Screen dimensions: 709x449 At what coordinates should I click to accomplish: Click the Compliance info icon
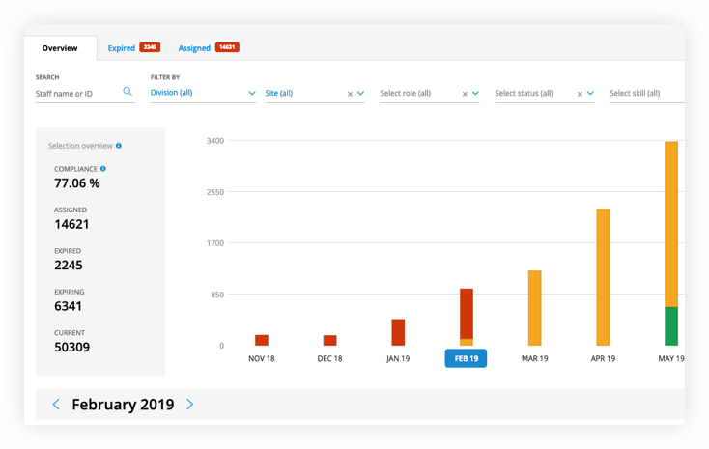[103, 169]
